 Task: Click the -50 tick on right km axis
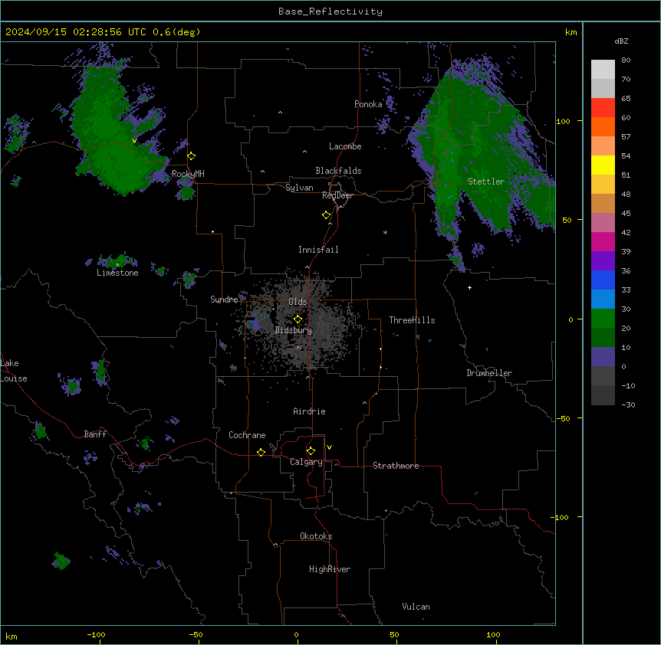563,418
